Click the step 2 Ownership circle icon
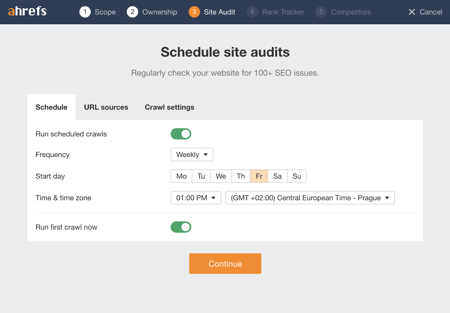 (132, 12)
